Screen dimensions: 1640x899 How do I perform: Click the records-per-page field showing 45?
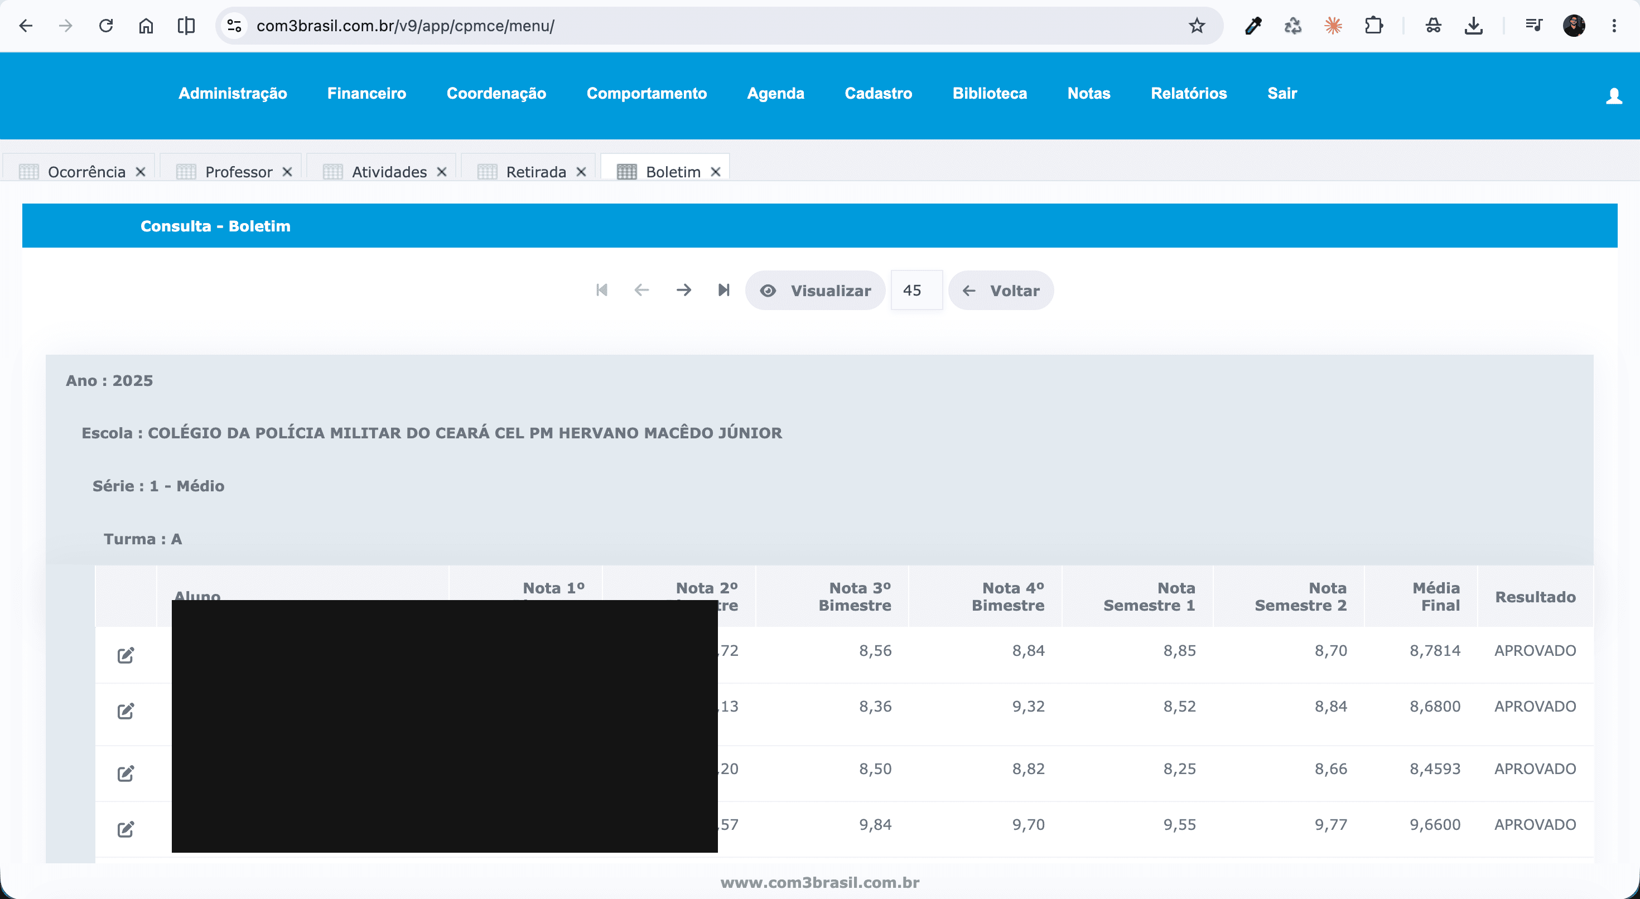coord(917,291)
